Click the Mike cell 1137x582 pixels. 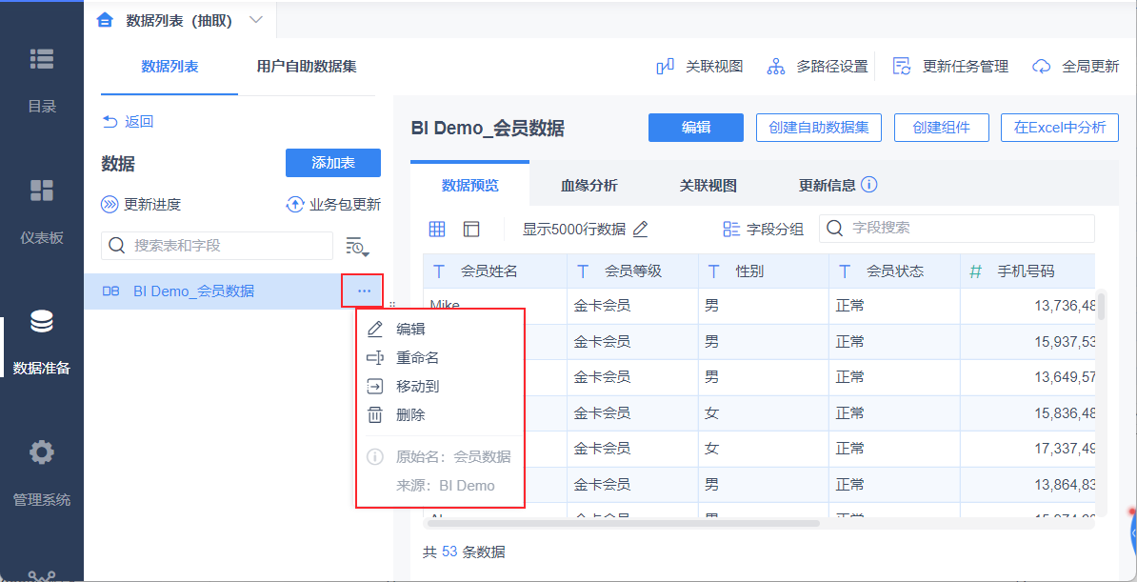point(495,306)
